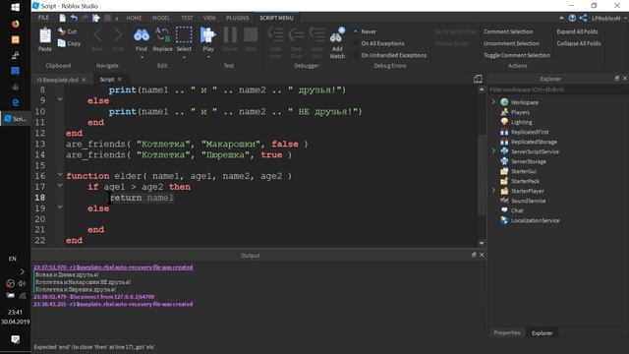This screenshot has width=629, height=354.
Task: Switch to the HOME ribbon tab
Action: (134, 18)
